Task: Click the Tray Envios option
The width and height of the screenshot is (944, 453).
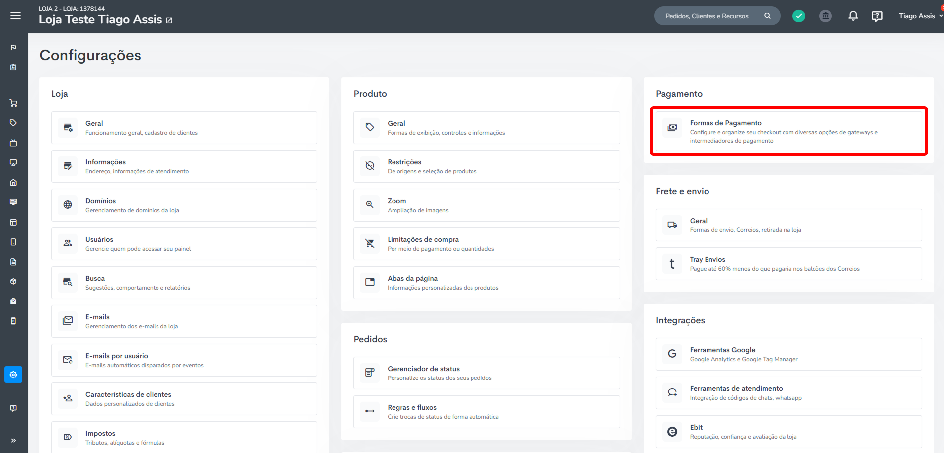Action: [788, 264]
